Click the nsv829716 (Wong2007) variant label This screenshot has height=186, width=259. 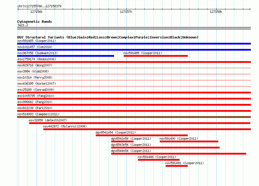[35, 65]
